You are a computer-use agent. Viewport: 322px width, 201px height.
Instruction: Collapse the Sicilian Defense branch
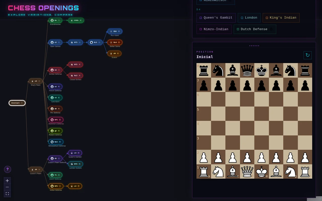coord(59,70)
